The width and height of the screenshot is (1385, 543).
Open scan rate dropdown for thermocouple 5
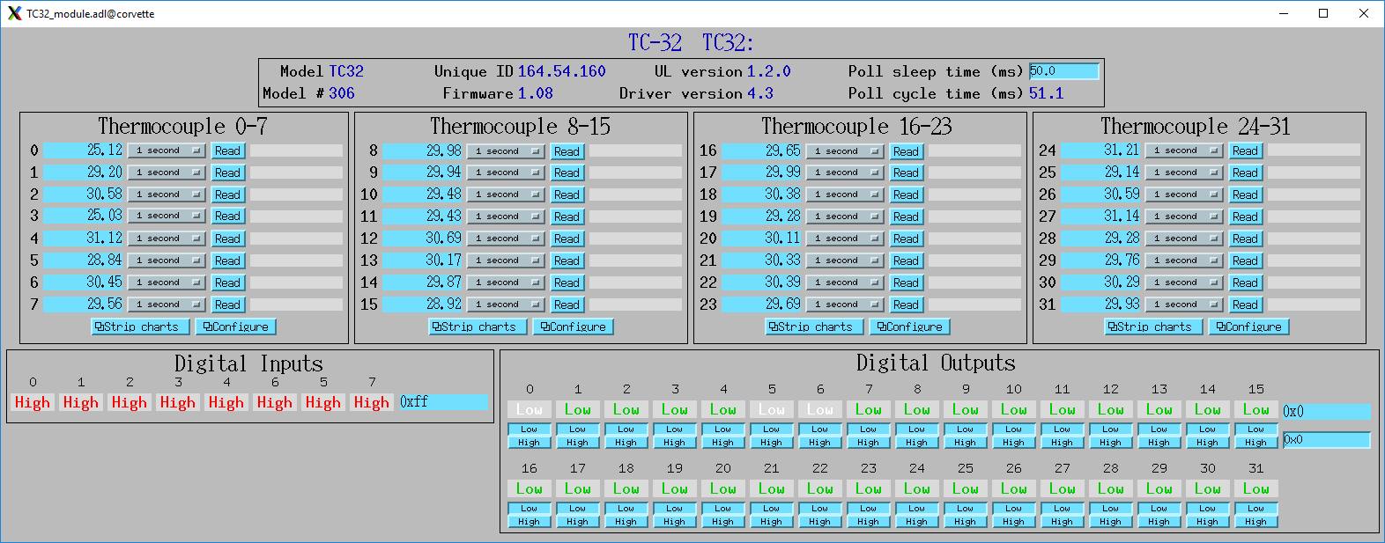pyautogui.click(x=167, y=260)
